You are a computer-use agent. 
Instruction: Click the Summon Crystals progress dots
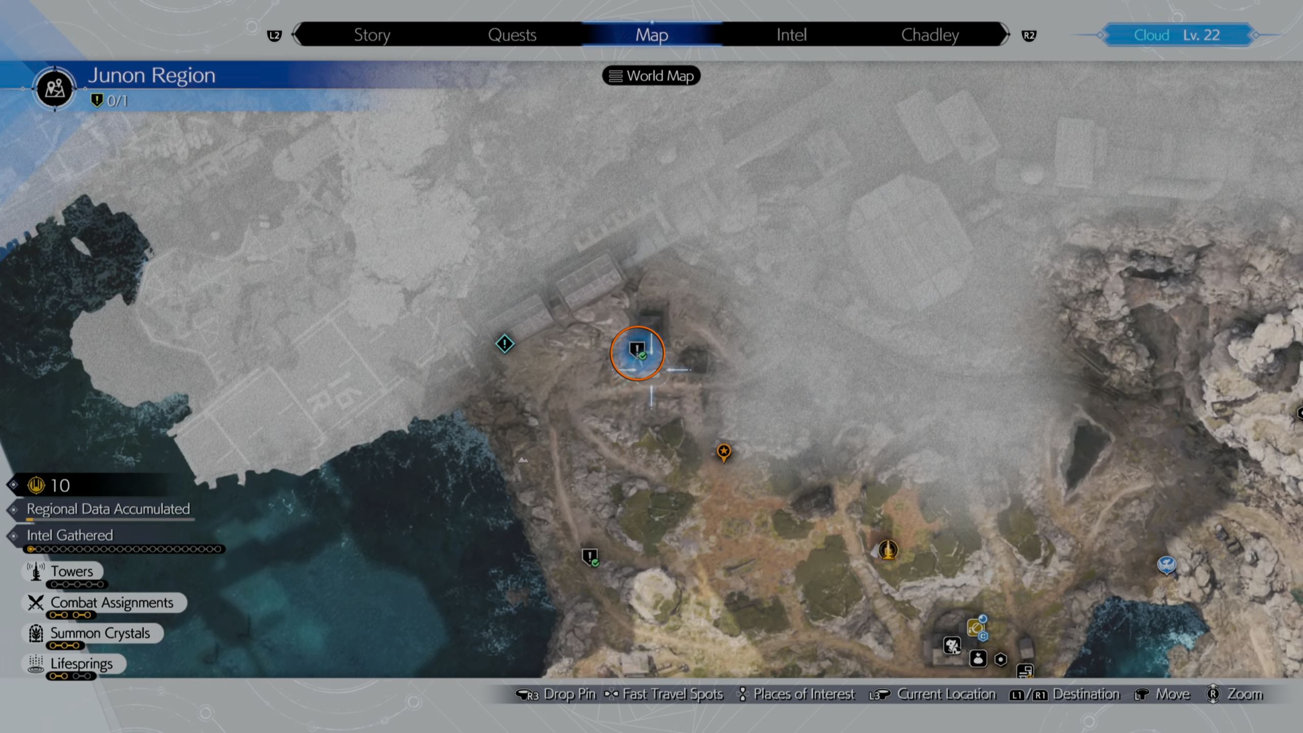pos(65,645)
